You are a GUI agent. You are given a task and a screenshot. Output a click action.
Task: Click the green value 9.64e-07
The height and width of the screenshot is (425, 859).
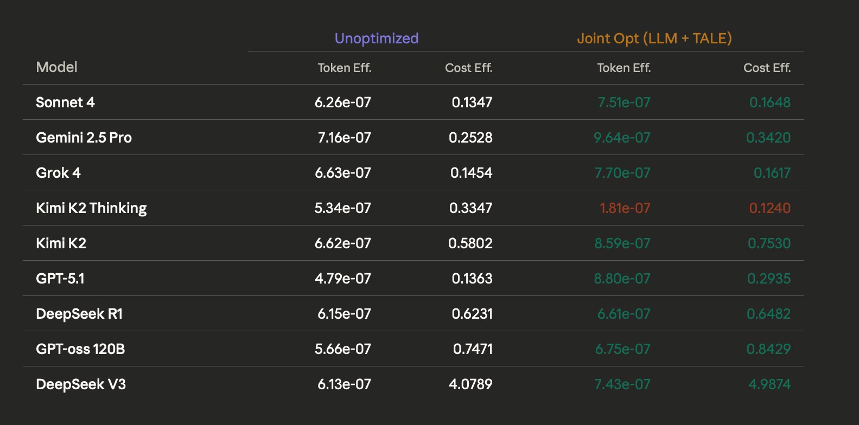click(622, 138)
